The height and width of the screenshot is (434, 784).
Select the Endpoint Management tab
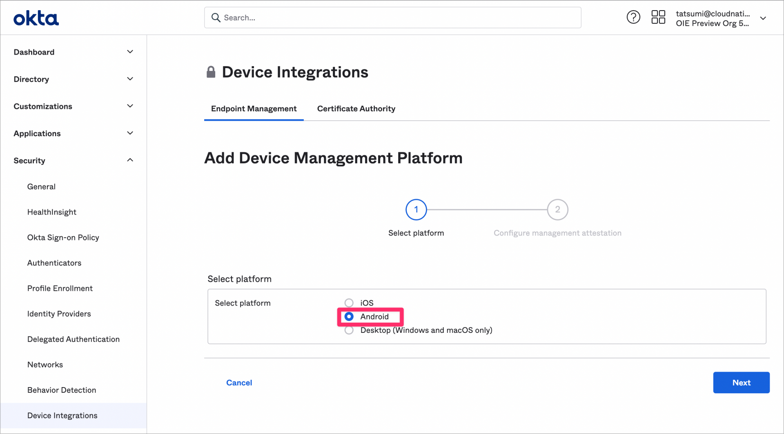(254, 108)
